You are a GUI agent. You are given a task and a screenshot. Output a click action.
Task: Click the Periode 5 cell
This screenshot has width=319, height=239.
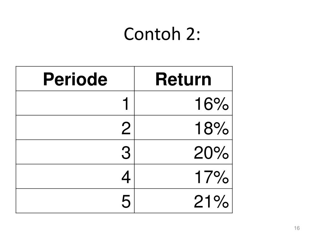pos(75,201)
